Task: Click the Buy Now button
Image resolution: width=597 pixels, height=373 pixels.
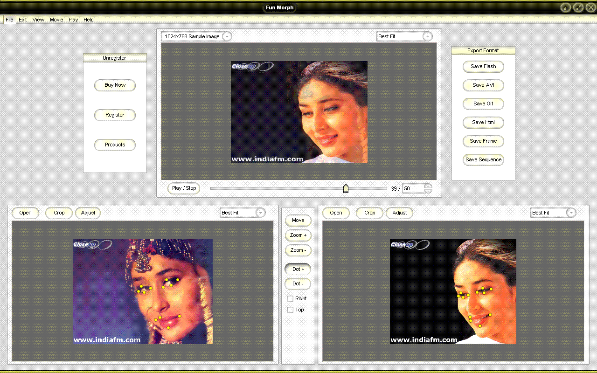Action: (115, 85)
